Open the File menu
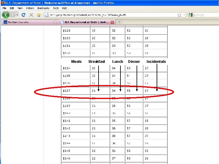 pos(4,8)
